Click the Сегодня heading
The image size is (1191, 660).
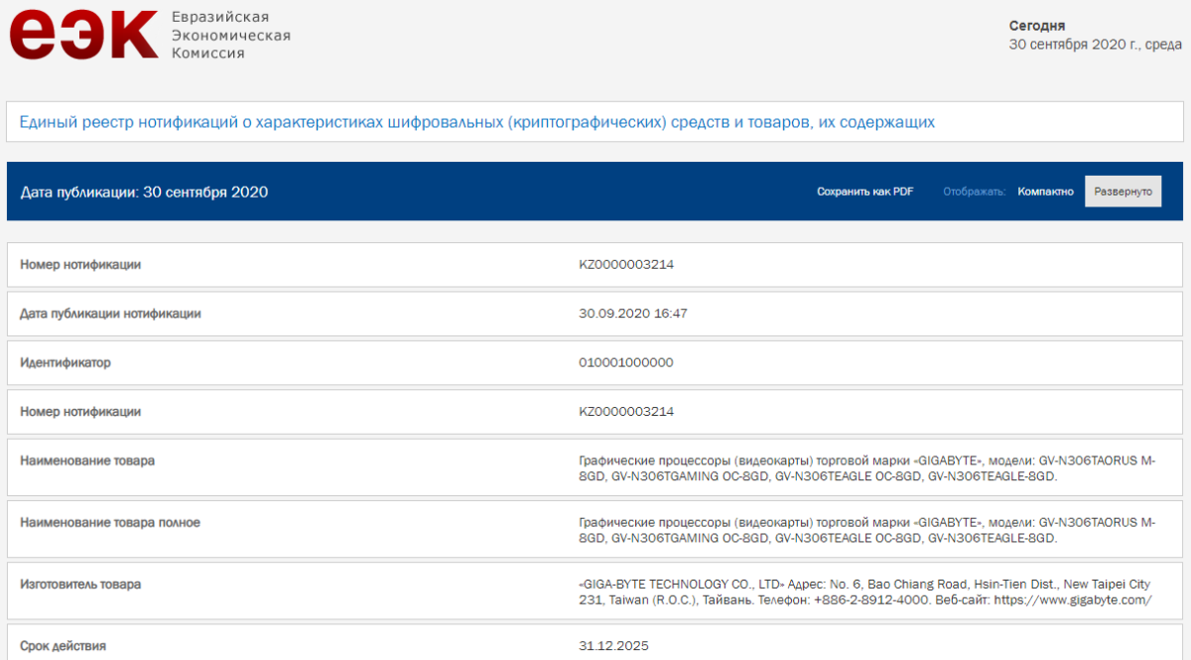1037,26
